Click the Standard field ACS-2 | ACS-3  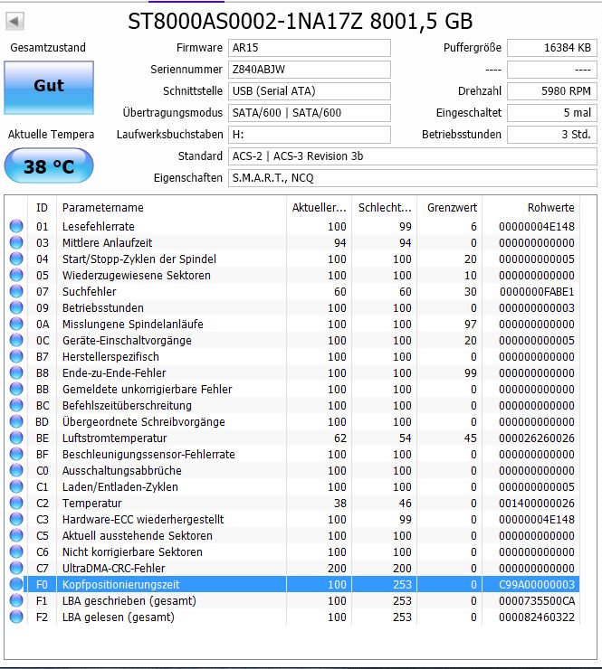click(x=412, y=156)
